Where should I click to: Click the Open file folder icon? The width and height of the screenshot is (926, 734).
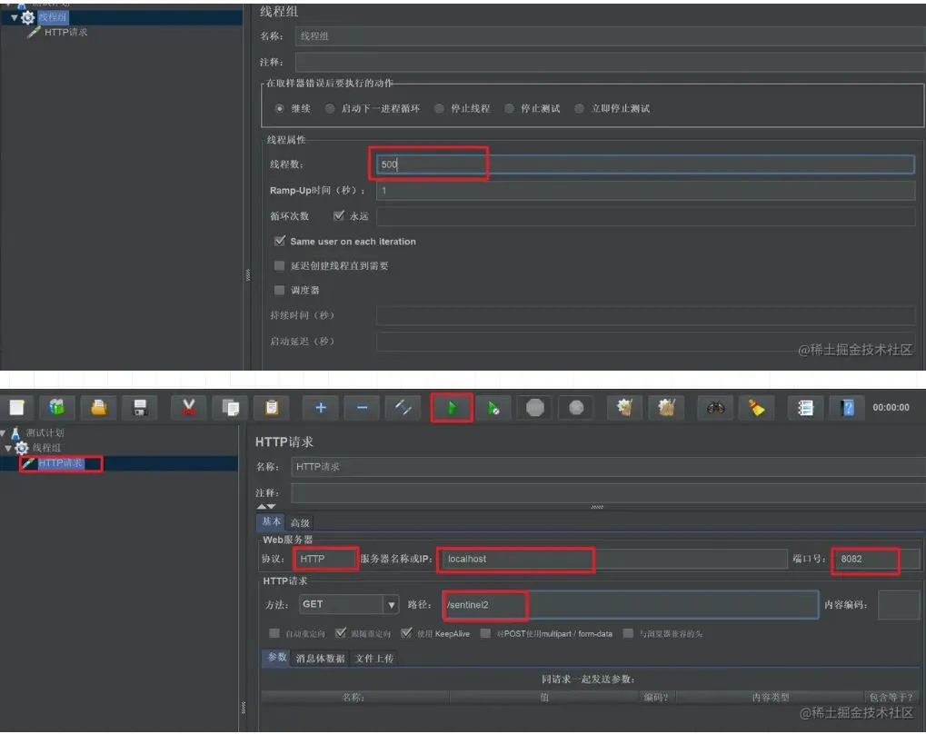click(99, 408)
